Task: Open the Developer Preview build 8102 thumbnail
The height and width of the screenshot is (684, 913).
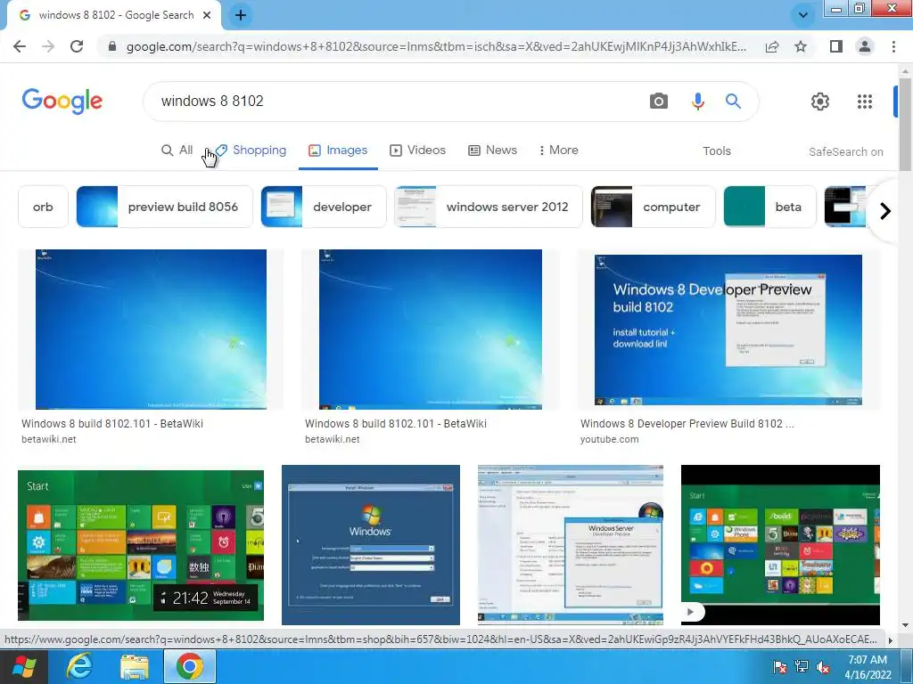Action: click(728, 330)
